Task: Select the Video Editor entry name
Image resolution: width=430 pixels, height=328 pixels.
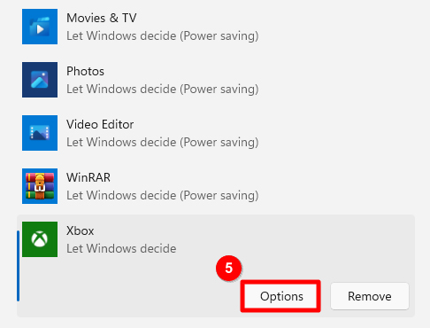Action: pos(100,124)
